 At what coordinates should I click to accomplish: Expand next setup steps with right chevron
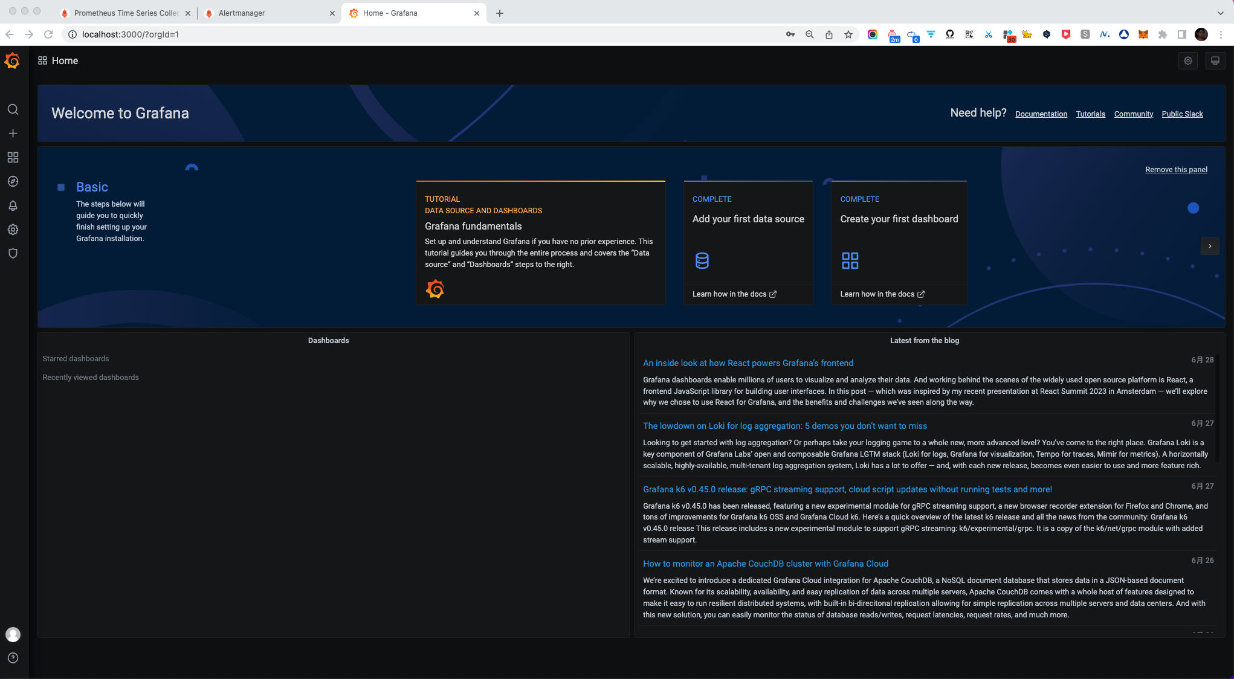coord(1210,246)
